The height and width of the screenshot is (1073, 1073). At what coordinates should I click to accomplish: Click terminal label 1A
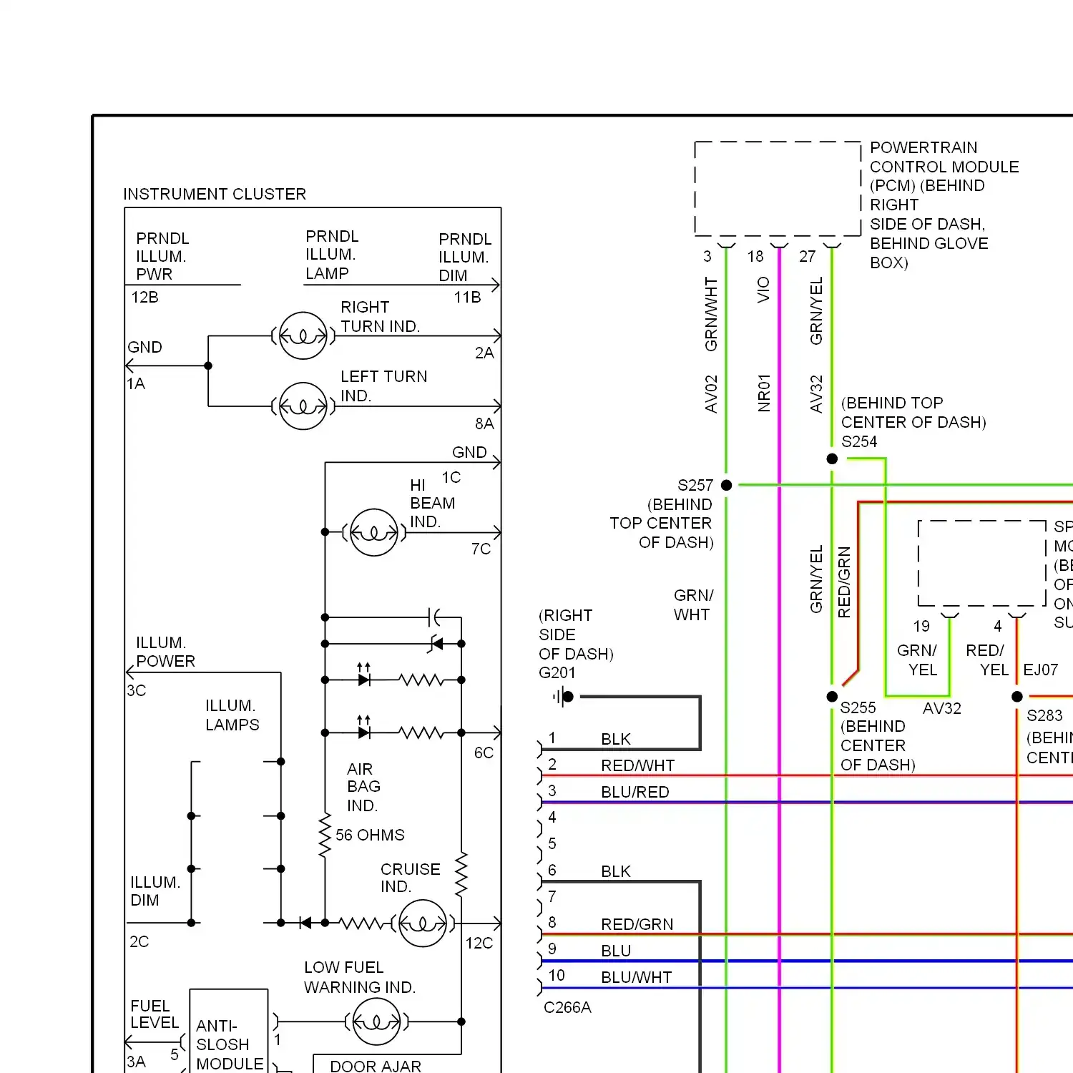(x=136, y=383)
